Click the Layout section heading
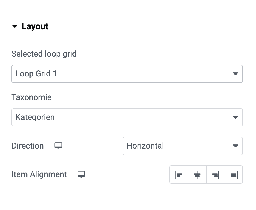Viewport: 256px width, 210px height. [35, 26]
